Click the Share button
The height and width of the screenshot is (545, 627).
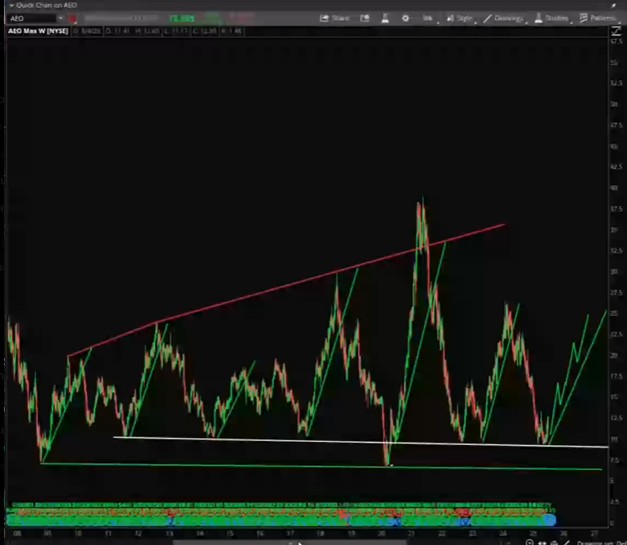click(335, 18)
